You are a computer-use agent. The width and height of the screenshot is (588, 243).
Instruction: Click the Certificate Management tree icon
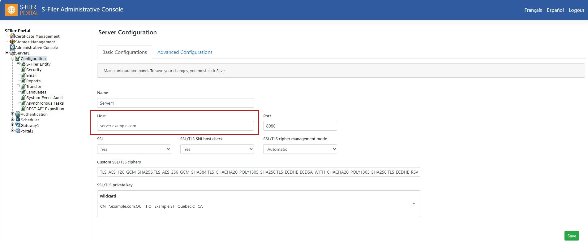(x=12, y=36)
